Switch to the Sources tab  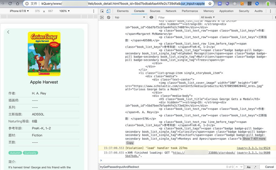[x=155, y=11]
